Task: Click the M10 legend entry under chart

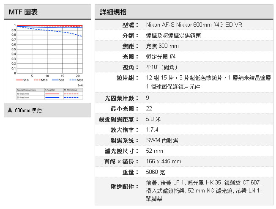Action: tap(41, 80)
